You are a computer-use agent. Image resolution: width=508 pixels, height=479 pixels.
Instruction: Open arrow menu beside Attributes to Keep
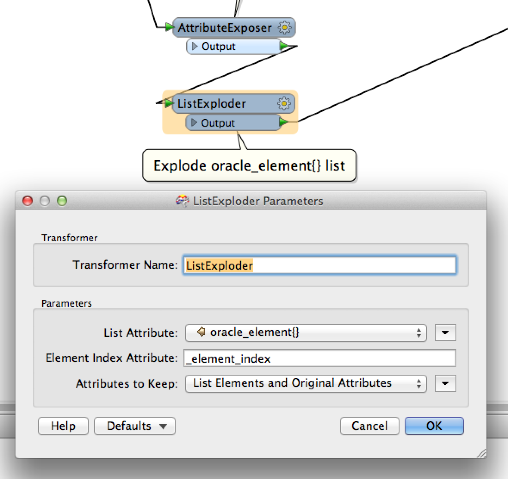point(446,383)
